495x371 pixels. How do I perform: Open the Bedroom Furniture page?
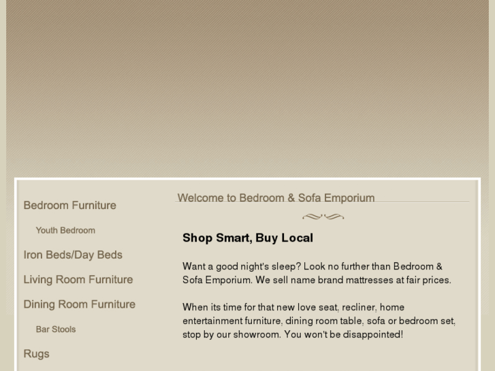69,206
